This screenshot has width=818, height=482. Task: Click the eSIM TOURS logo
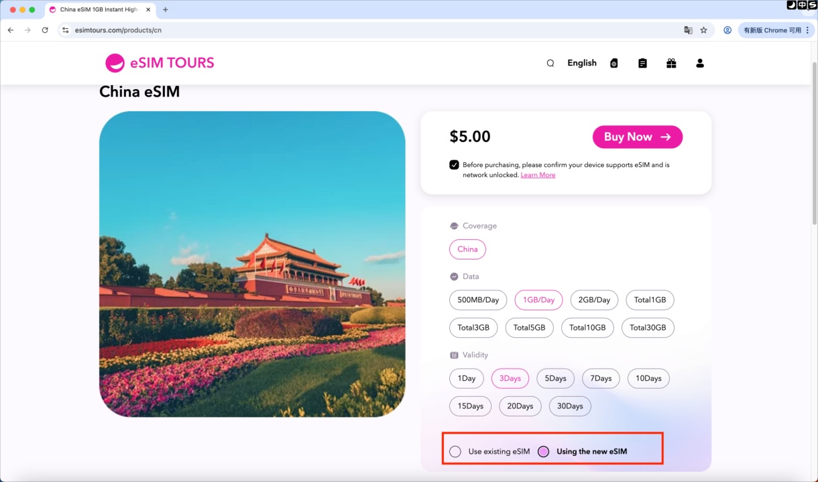(160, 62)
